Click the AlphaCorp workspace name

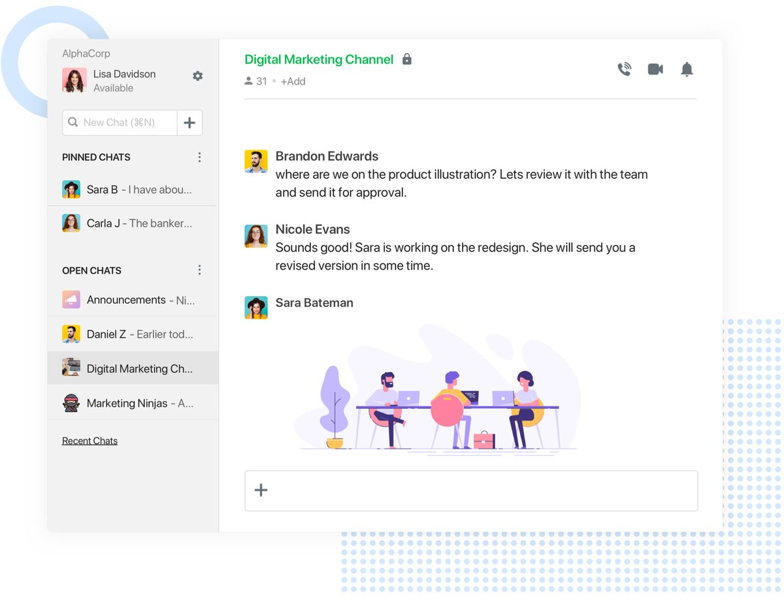(x=86, y=54)
